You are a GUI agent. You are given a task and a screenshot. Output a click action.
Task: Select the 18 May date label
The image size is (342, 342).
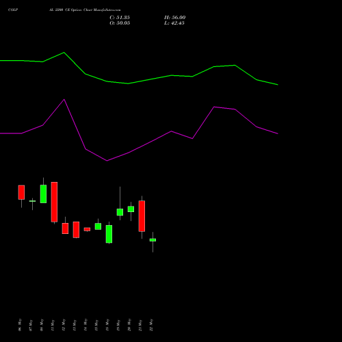[107, 325]
